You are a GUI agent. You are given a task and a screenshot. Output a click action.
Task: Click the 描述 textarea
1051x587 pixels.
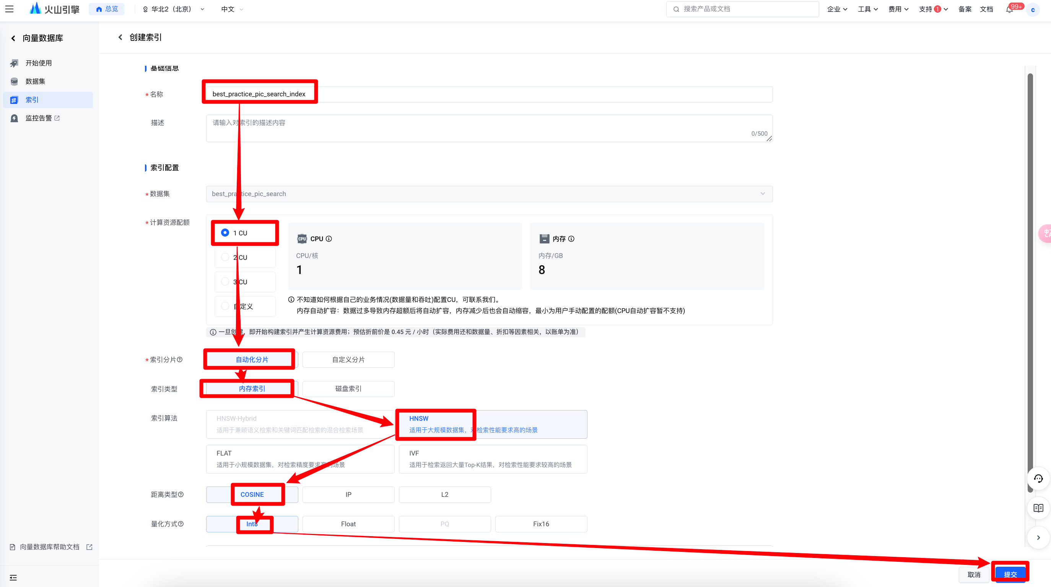[x=489, y=128]
